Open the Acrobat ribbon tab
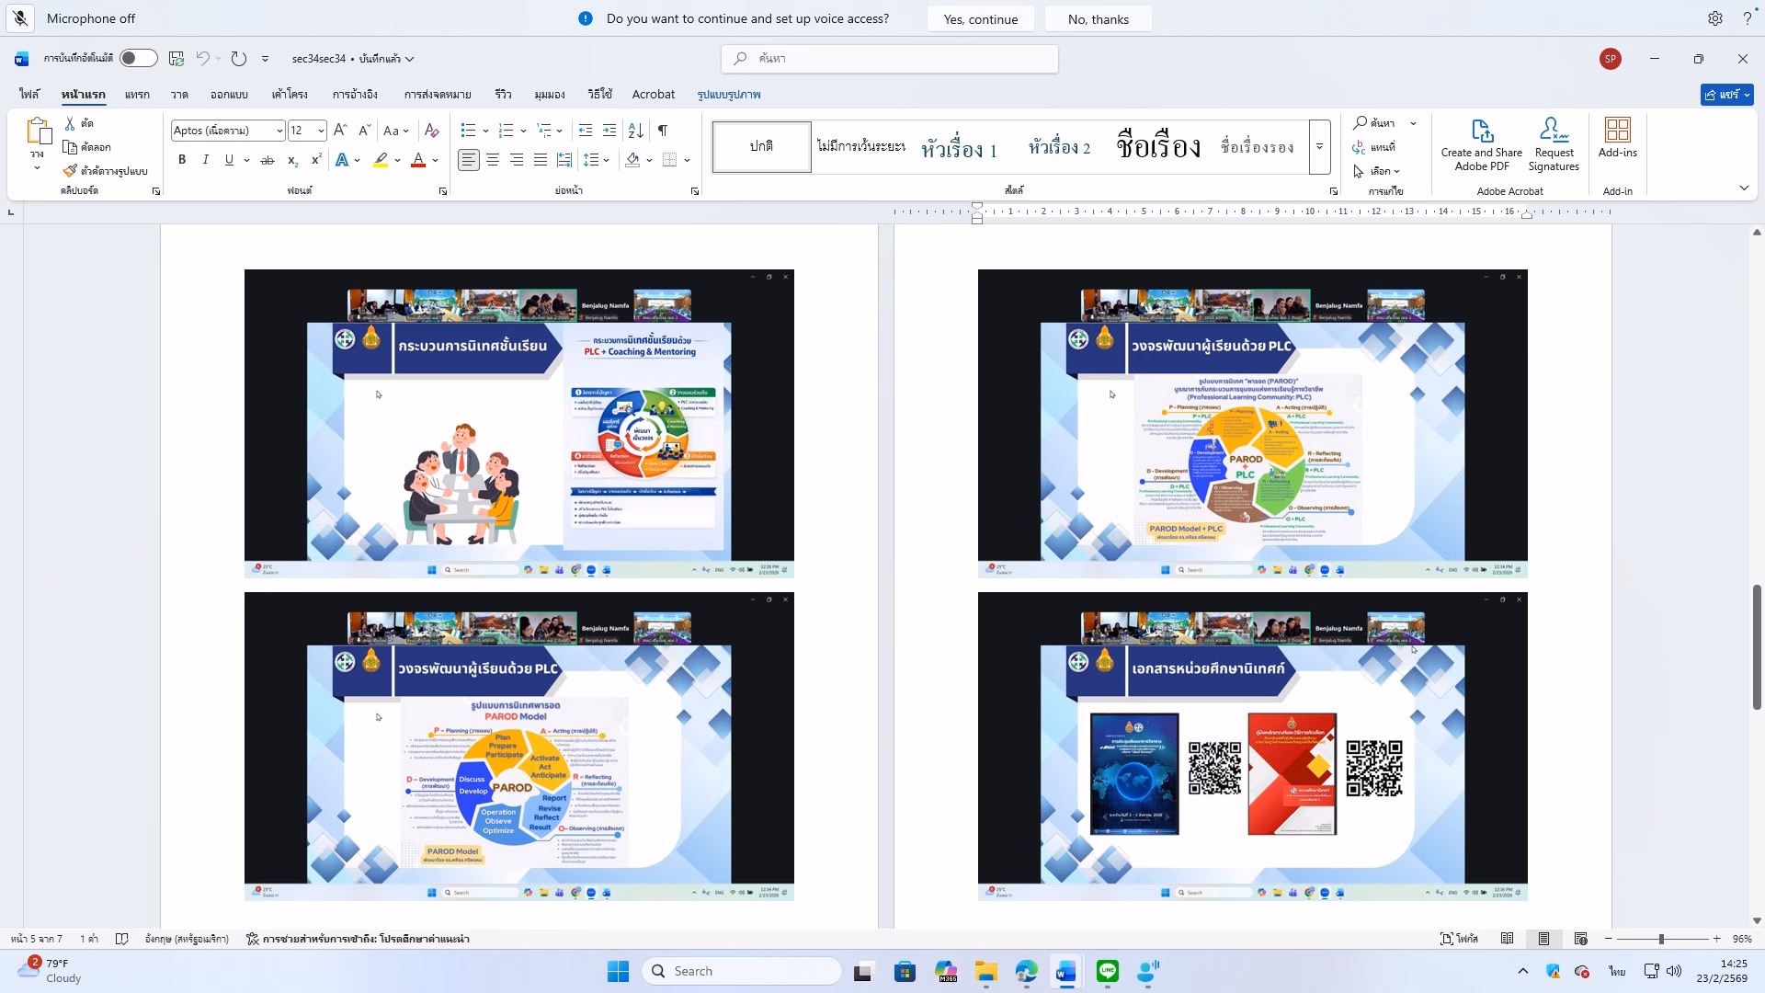1765x993 pixels. 653,95
